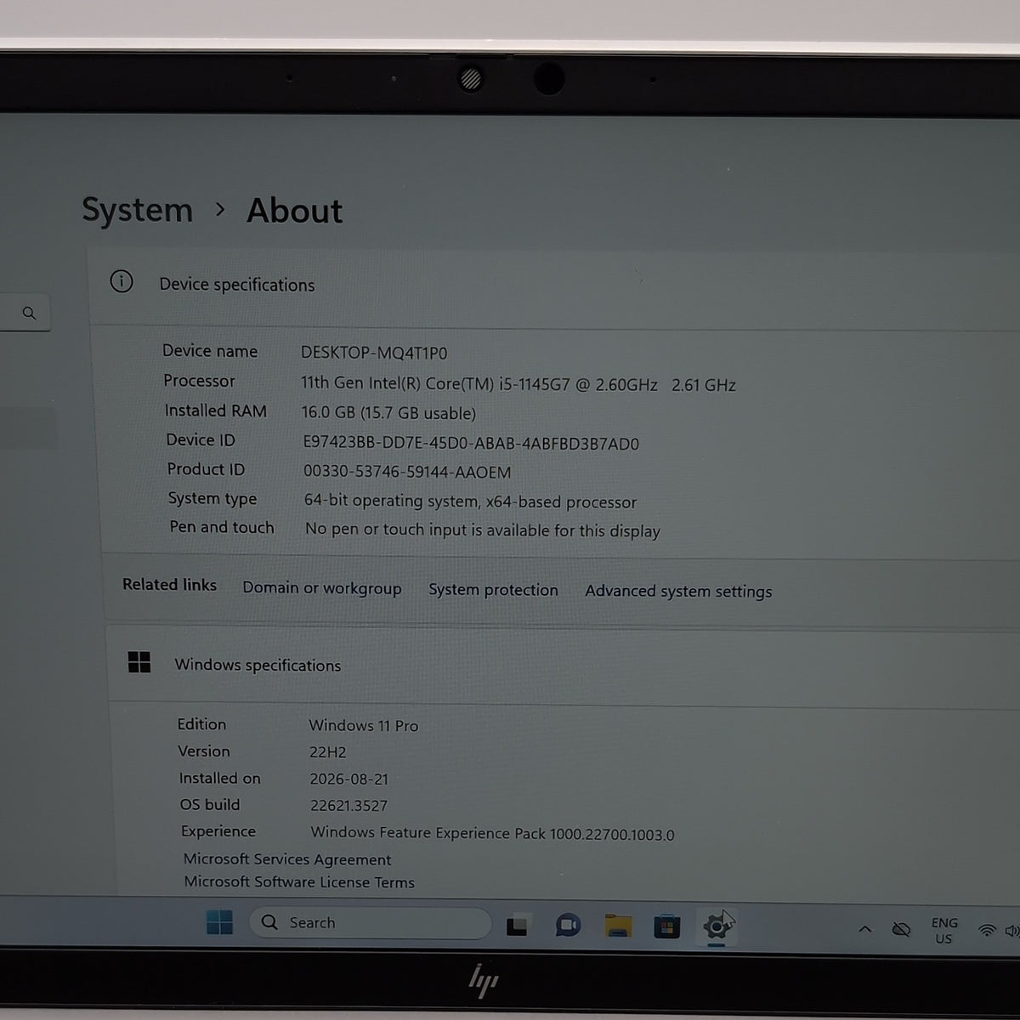This screenshot has height=1020, width=1020.
Task: Select the Windows 11 Pro edition value
Action: tap(364, 726)
